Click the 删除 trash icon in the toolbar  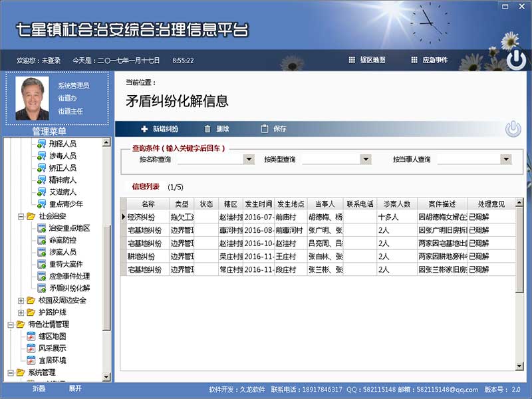click(x=207, y=129)
